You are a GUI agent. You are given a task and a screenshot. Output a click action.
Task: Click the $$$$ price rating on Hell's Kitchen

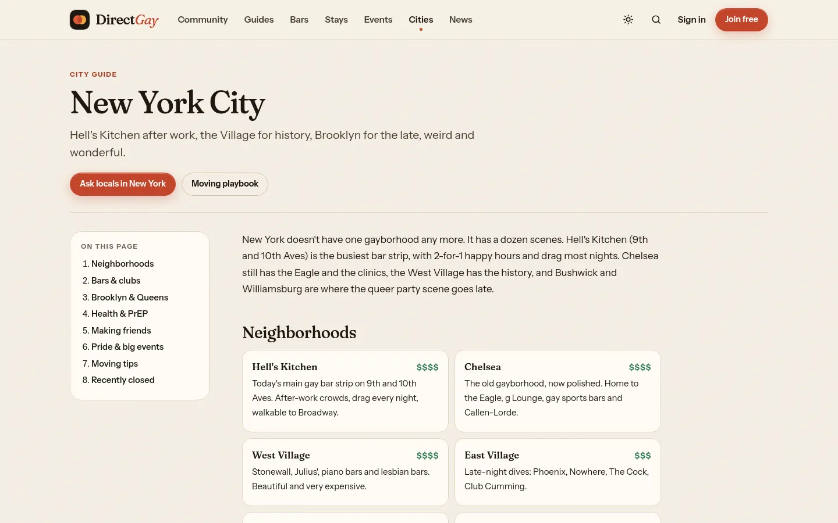point(427,367)
